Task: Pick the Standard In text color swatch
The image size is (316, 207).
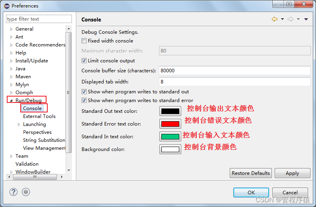Action: tap(170, 137)
